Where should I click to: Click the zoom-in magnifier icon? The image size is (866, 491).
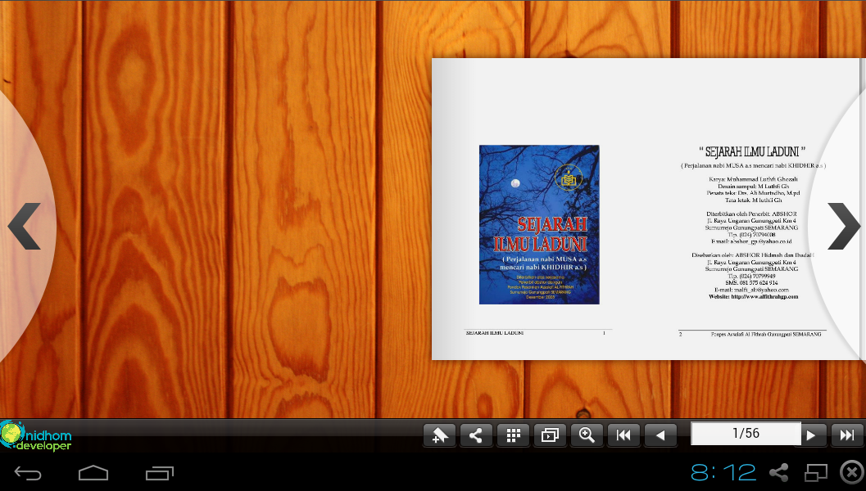(x=587, y=435)
